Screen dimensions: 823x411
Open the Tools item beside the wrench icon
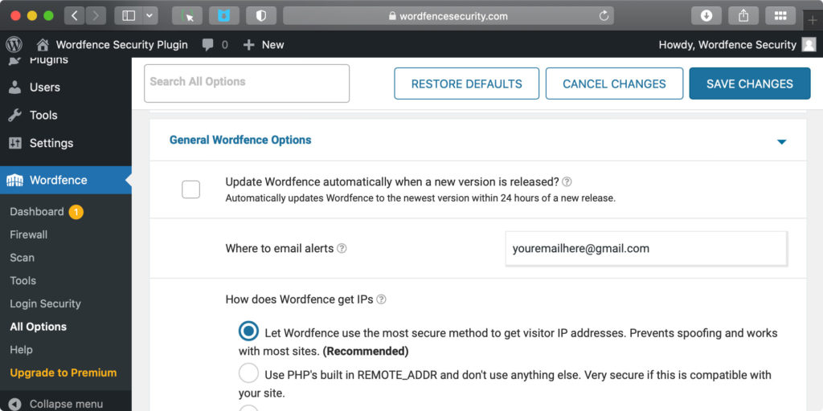(43, 115)
